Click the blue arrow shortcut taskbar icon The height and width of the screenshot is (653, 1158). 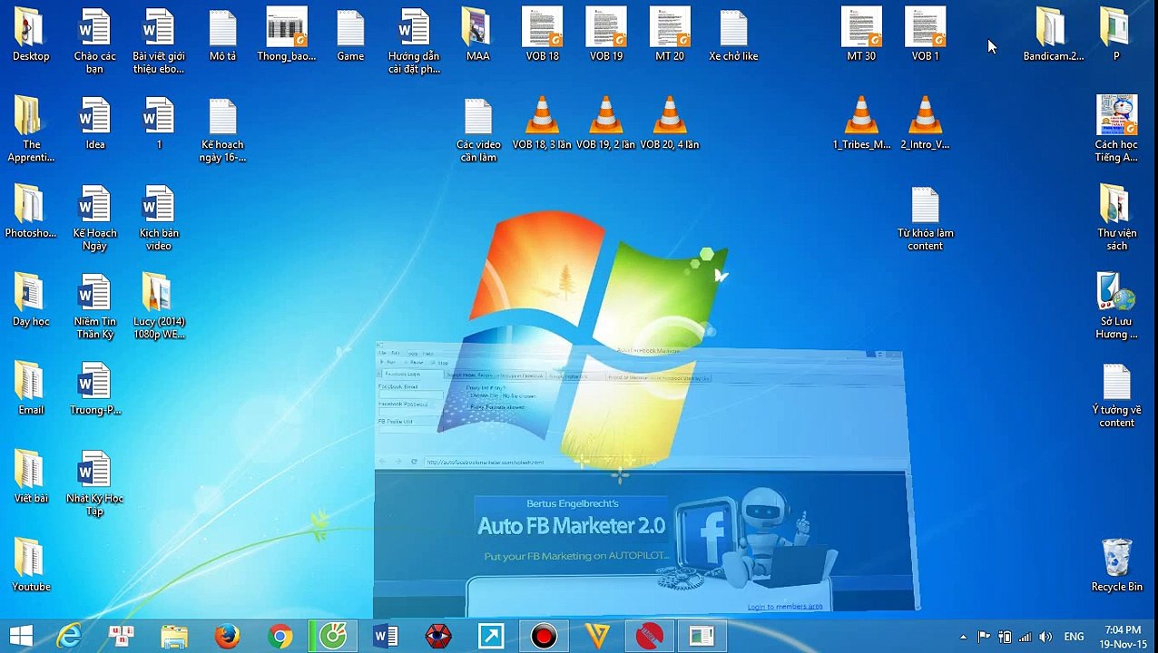(x=491, y=637)
